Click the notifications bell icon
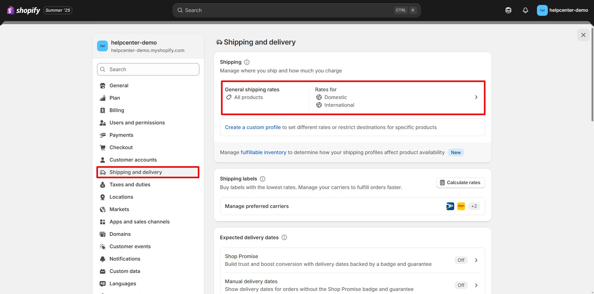594x294 pixels. tap(525, 10)
